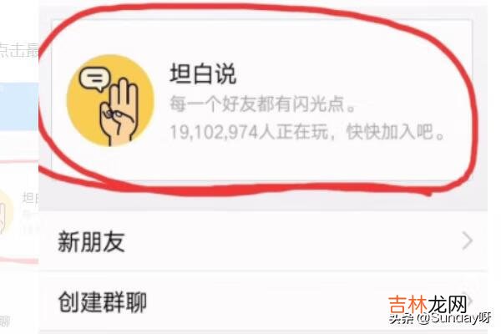Image resolution: width=501 pixels, height=334 pixels.
Task: Select the blue highlighted bar at left
Action: 19,106
